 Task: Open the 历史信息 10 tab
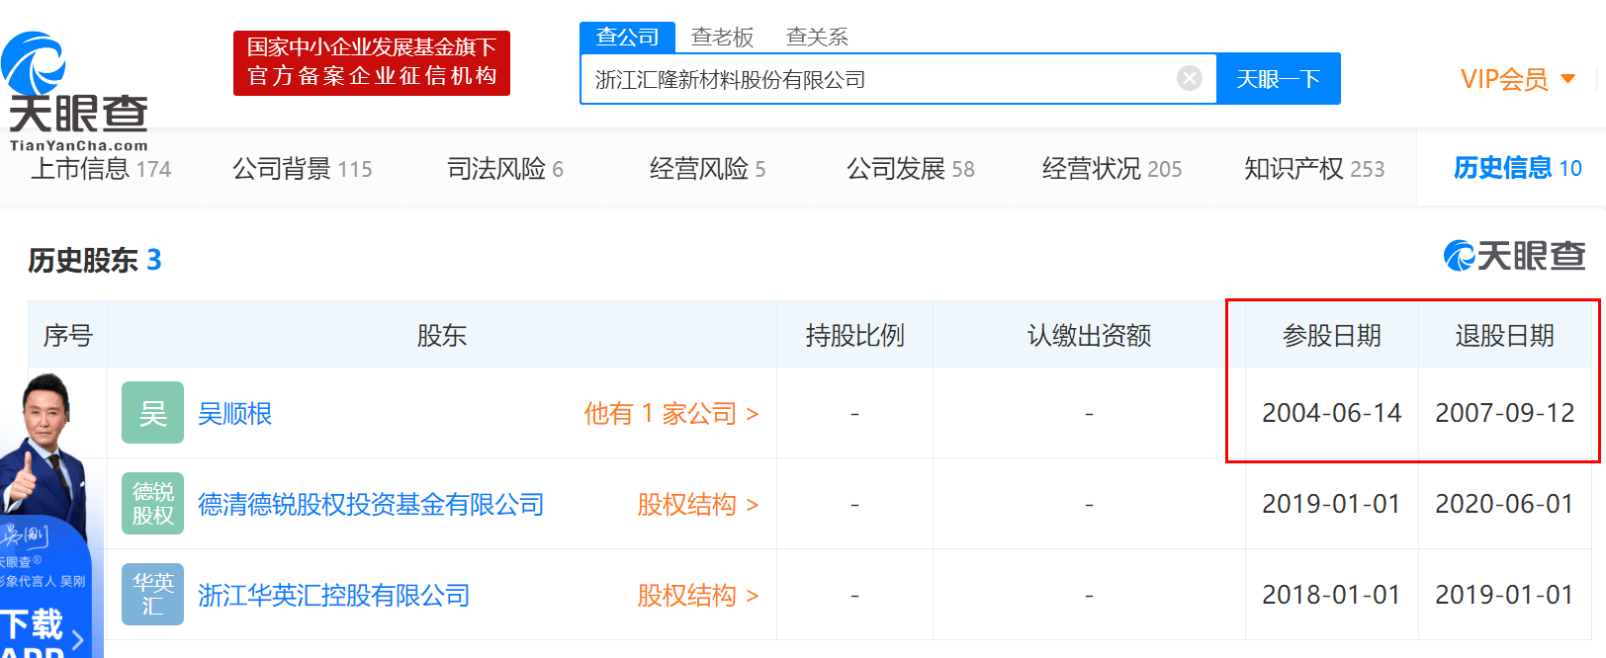(x=1517, y=168)
